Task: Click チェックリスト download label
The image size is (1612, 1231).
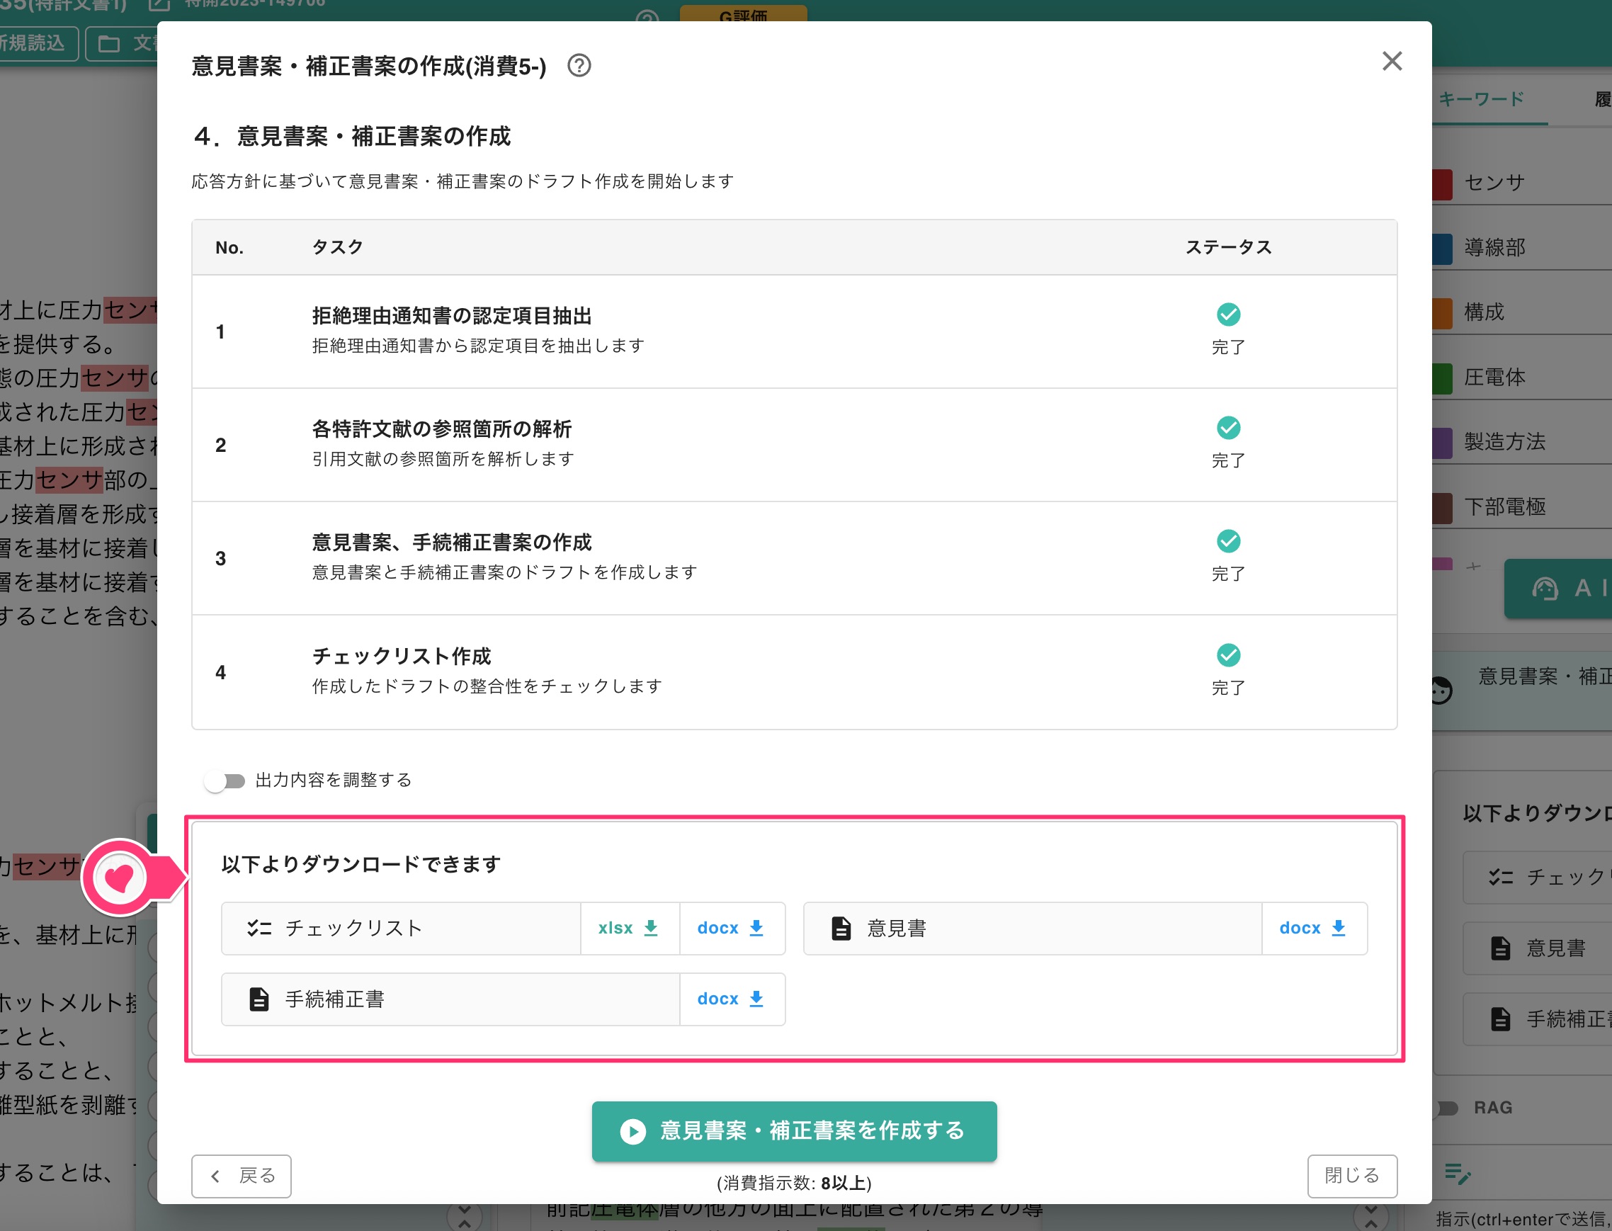Action: [354, 929]
